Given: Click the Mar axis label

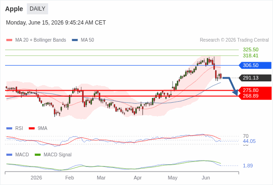Looking at the screenshot, I should (x=101, y=178).
